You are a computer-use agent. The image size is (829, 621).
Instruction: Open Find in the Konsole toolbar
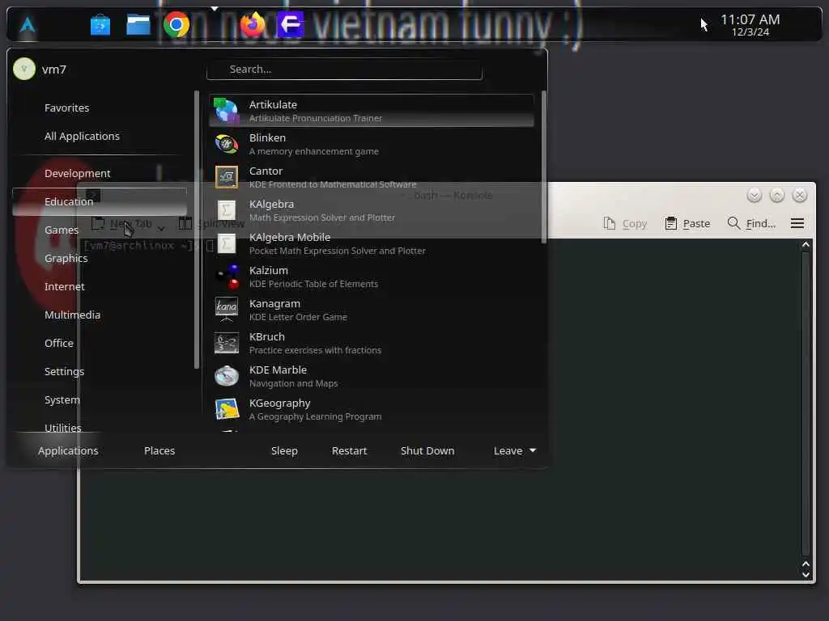pyautogui.click(x=751, y=223)
